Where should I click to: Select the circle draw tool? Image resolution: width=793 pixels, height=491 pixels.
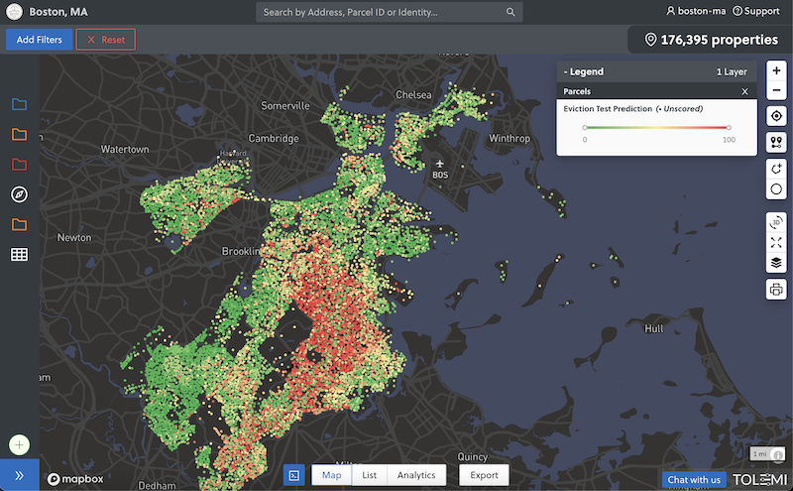point(776,189)
